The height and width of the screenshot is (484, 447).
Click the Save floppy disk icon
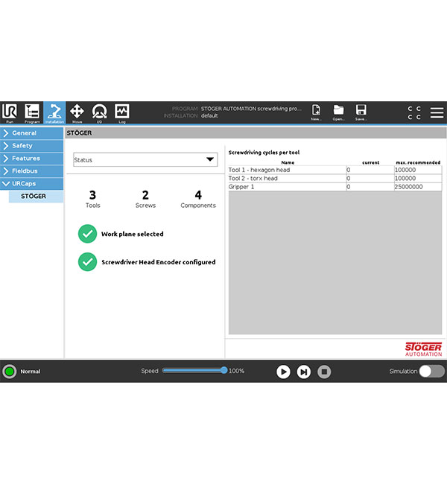361,110
